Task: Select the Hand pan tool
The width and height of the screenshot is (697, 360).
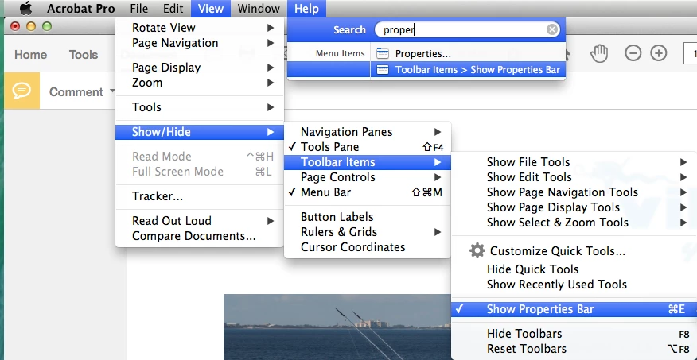Action: point(599,54)
